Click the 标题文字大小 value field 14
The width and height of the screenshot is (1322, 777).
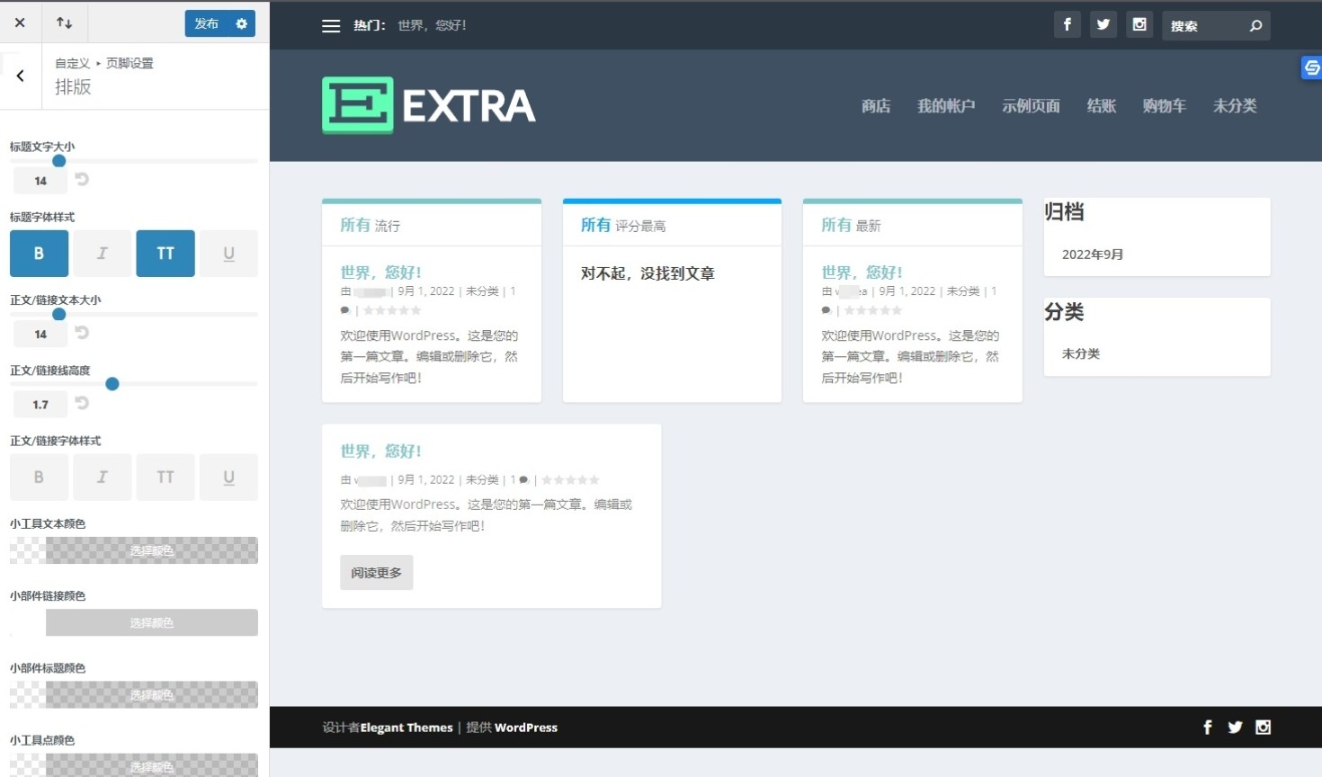[40, 181]
